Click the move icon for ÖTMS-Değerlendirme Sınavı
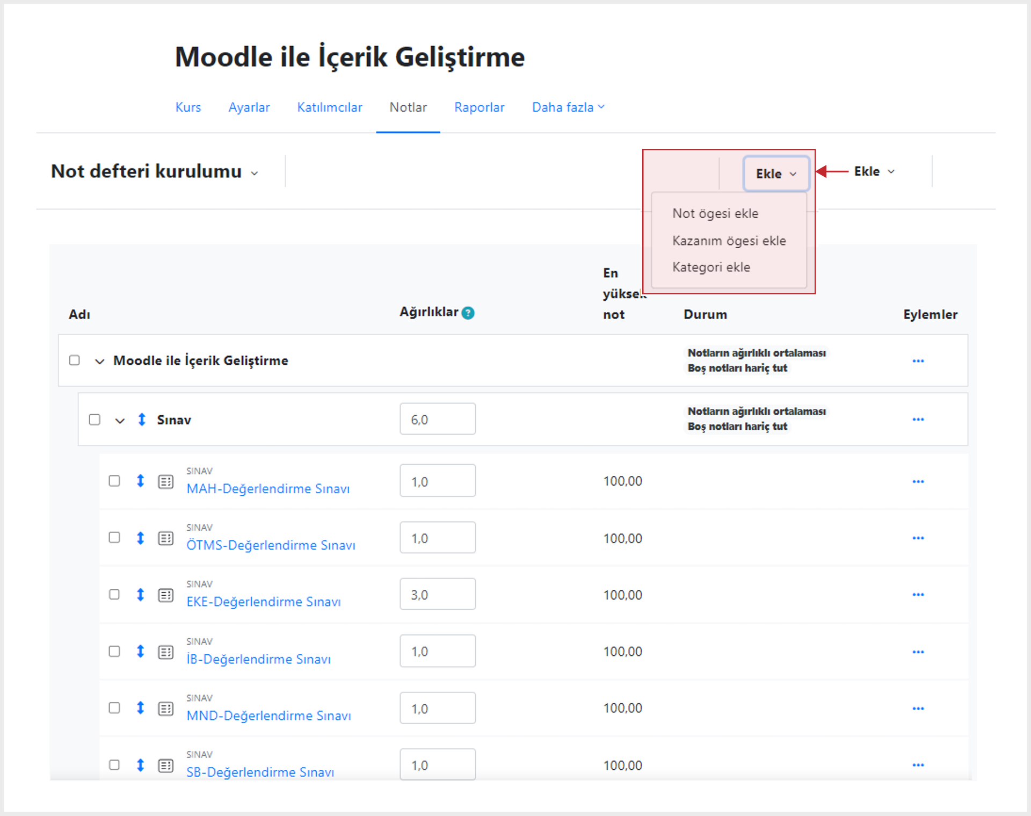Image resolution: width=1031 pixels, height=816 pixels. click(141, 538)
